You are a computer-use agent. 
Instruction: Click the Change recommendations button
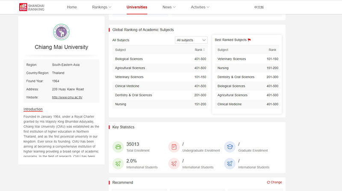[274, 182]
